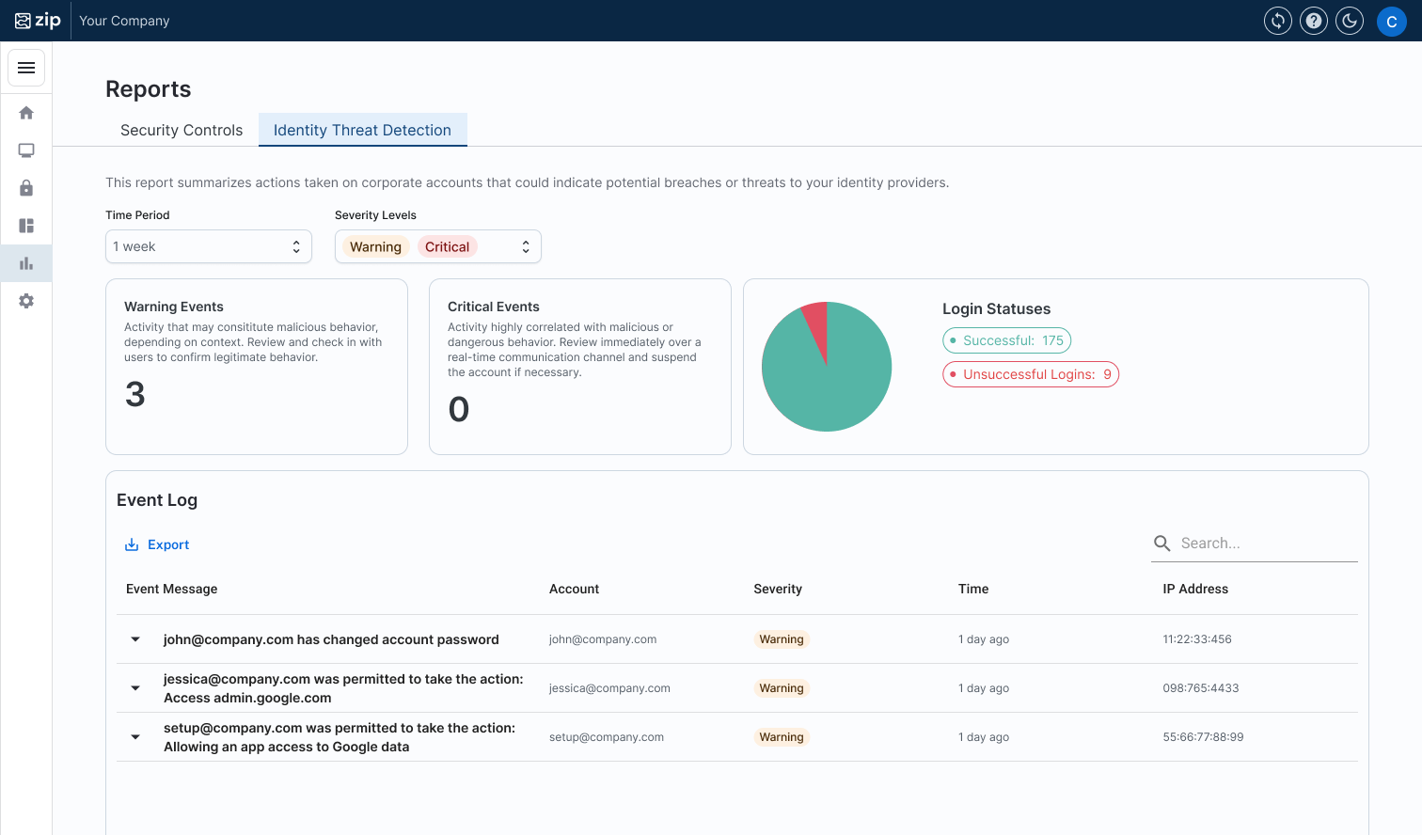Select the Identity Threat Detection tab
The height and width of the screenshot is (835, 1422).
(362, 130)
